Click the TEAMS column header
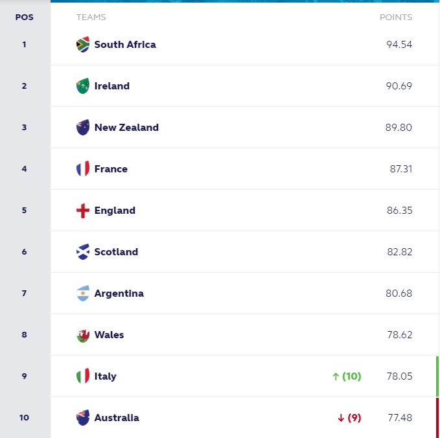440x438 pixels. point(91,17)
